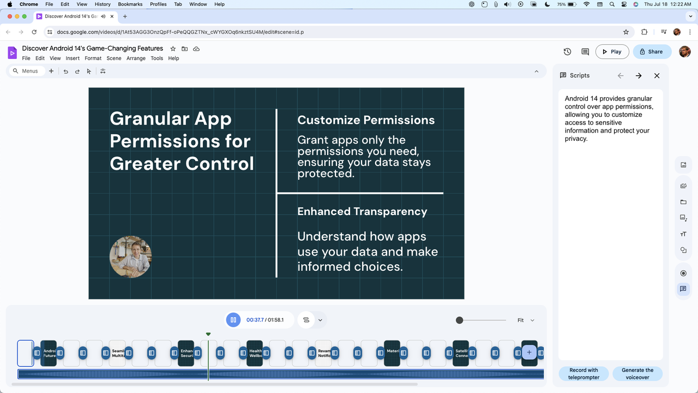Collapse the toolbar with the chevron

pyautogui.click(x=537, y=72)
